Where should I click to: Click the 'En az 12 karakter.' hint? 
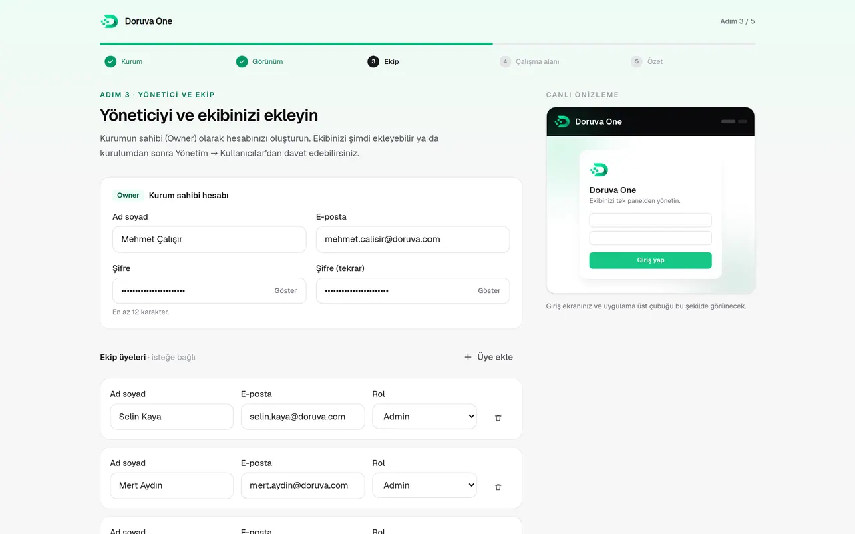pyautogui.click(x=140, y=312)
